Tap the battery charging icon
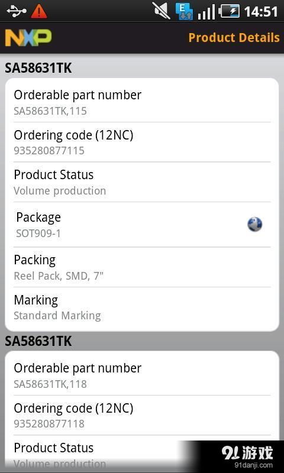The height and width of the screenshot is (473, 284). click(x=229, y=11)
